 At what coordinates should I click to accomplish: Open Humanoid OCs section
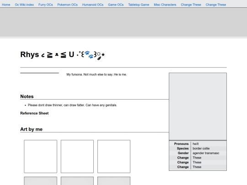coord(92,5)
